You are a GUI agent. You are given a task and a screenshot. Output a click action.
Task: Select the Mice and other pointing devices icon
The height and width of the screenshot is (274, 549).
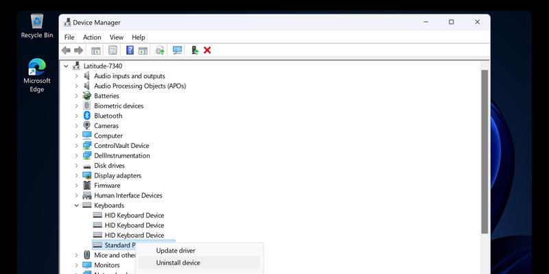(87, 255)
